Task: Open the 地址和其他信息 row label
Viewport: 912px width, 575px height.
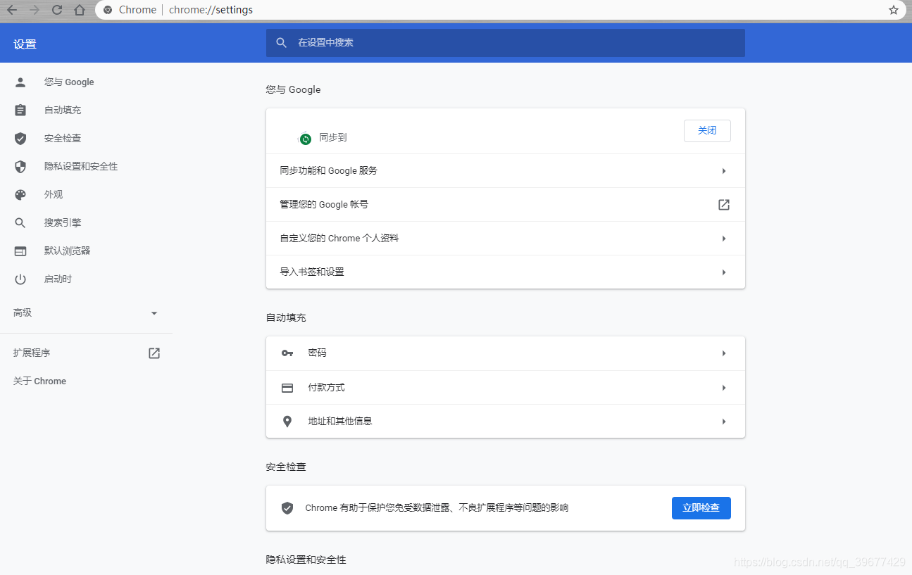Action: (x=340, y=422)
